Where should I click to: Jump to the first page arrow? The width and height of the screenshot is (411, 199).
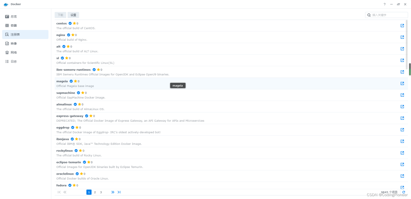click(x=59, y=192)
